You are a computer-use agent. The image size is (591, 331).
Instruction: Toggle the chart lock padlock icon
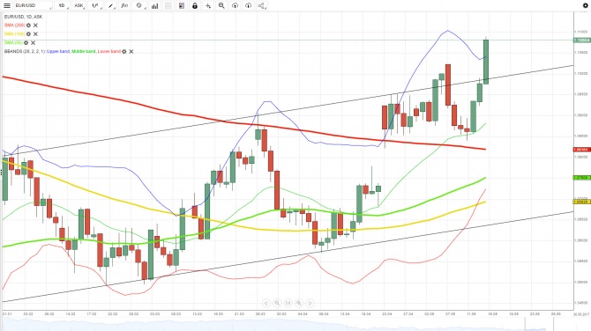(x=195, y=5)
